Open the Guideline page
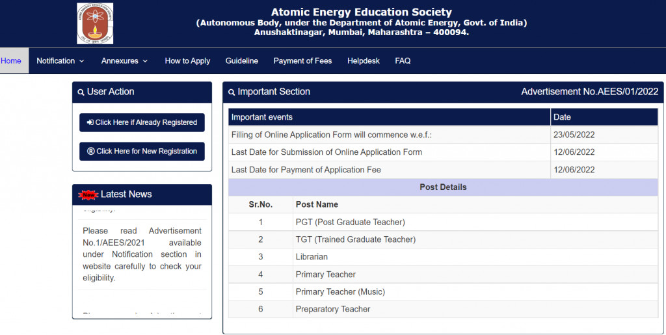This screenshot has height=335, width=666. coord(242,60)
